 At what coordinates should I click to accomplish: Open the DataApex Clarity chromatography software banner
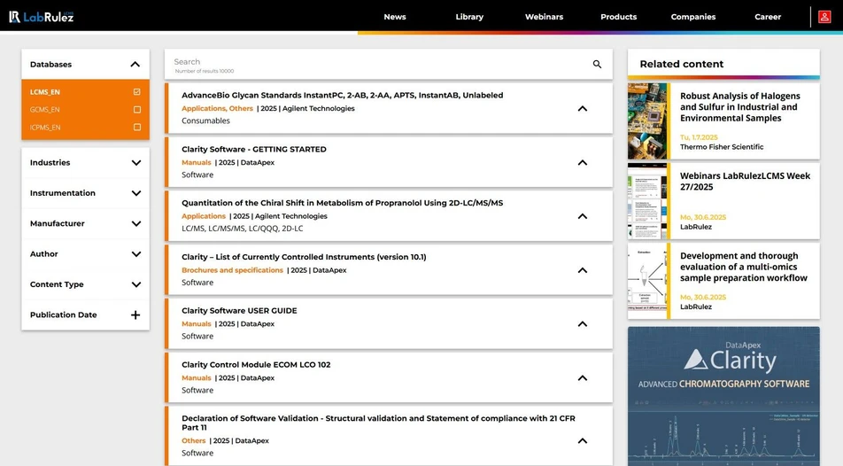coord(723,396)
